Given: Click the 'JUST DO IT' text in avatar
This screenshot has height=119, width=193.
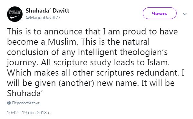Looking at the screenshot, I should point(15,13).
